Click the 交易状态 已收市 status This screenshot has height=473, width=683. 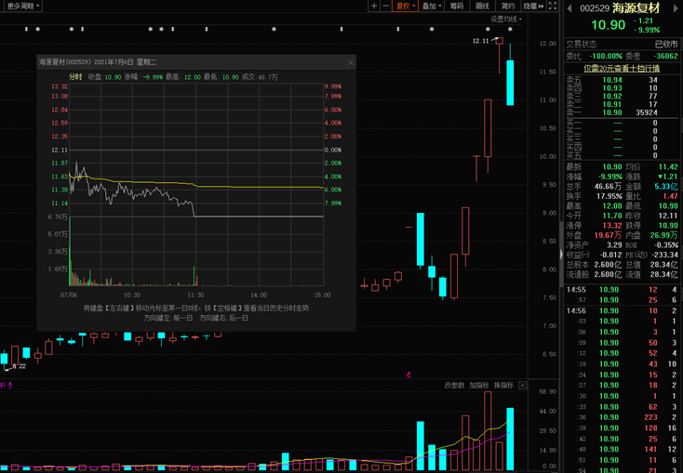coord(622,44)
